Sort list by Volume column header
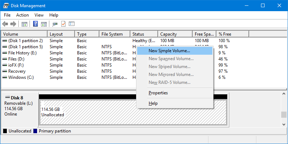288x144 pixels. 10,34
